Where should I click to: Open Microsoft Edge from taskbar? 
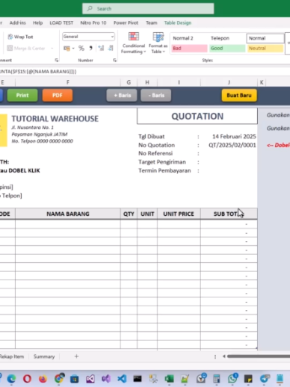tap(11, 379)
